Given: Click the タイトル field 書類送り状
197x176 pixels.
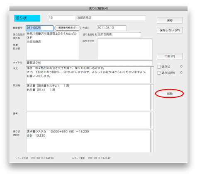Looking at the screenshot, I should tap(89, 63).
